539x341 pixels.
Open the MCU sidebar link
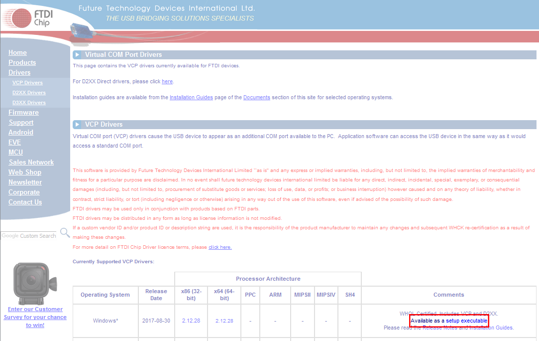(15, 153)
